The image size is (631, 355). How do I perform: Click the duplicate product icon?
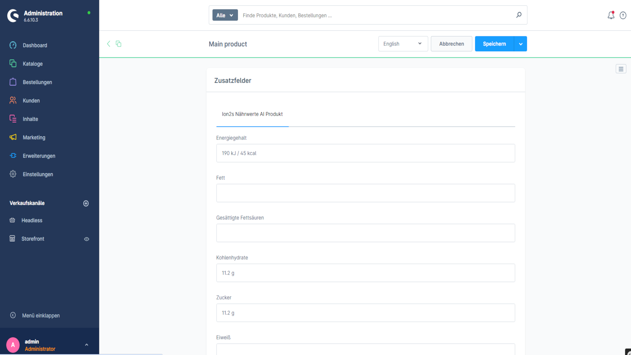point(119,44)
